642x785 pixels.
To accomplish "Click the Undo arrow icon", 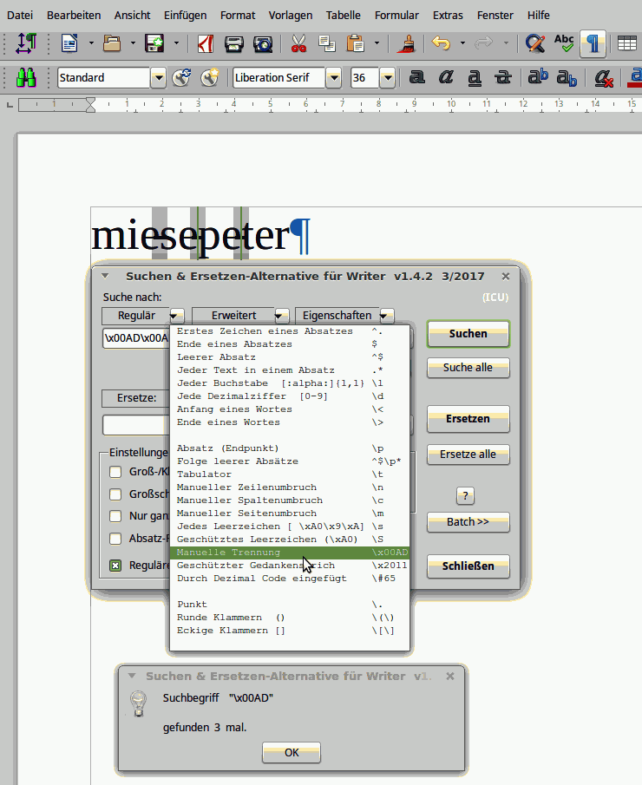I will coord(441,43).
